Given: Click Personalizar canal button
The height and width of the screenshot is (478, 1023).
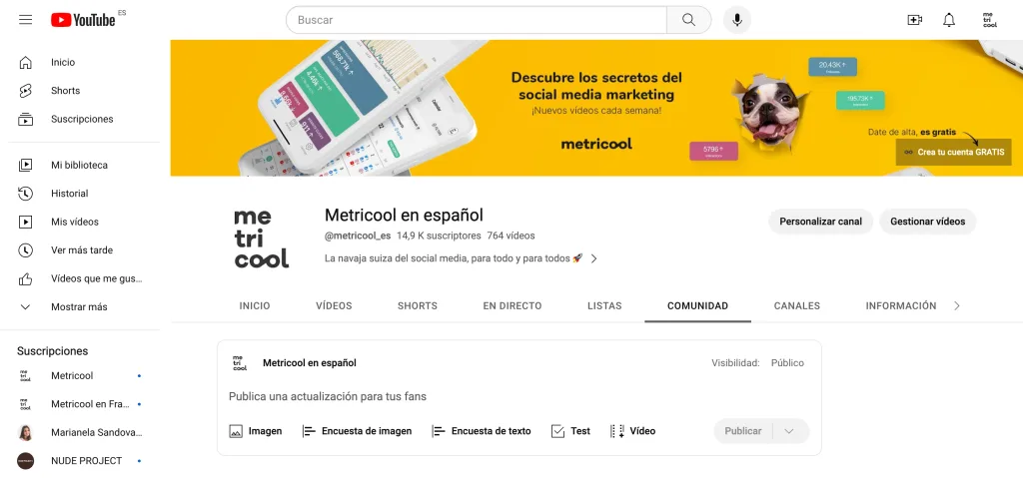Looking at the screenshot, I should point(821,222).
